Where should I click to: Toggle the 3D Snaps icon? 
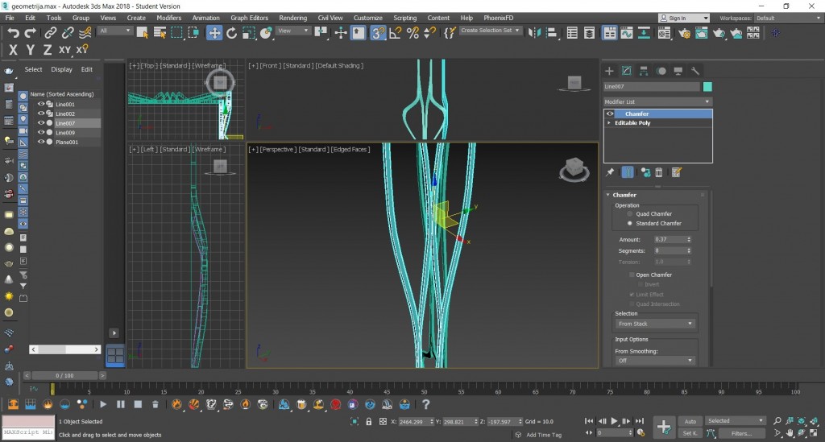click(378, 32)
